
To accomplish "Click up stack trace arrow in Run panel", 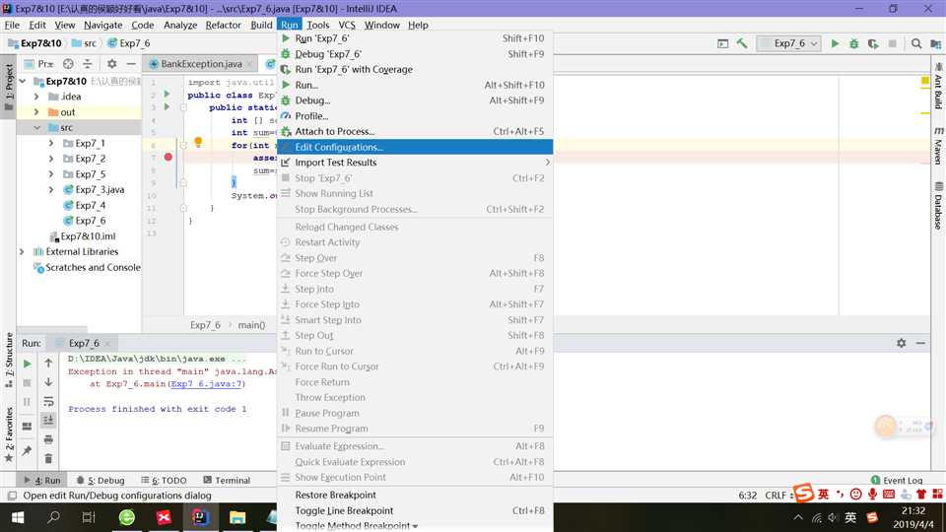I will [48, 363].
